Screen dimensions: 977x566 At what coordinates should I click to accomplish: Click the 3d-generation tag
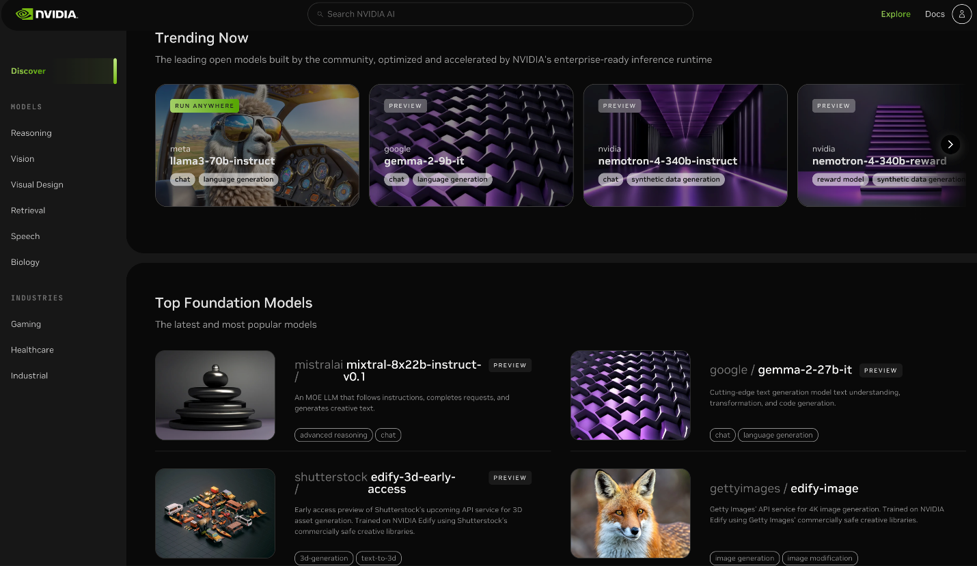tap(324, 558)
